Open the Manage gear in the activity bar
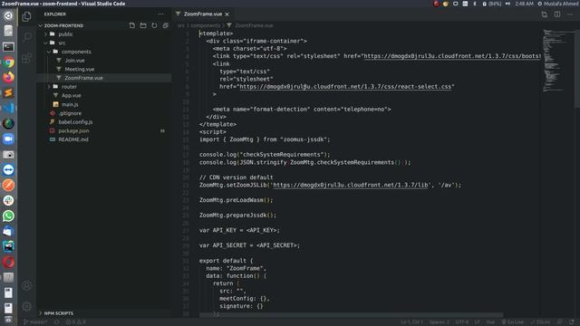 tap(26, 306)
